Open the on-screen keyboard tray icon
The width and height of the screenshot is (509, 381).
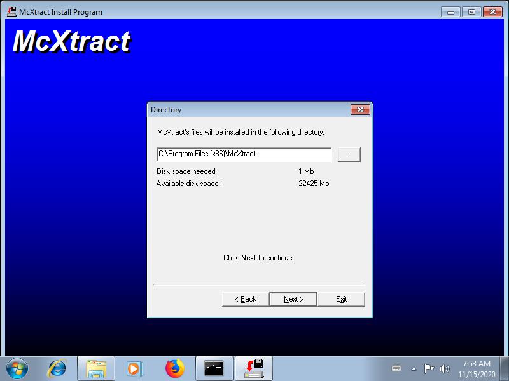coord(396,368)
